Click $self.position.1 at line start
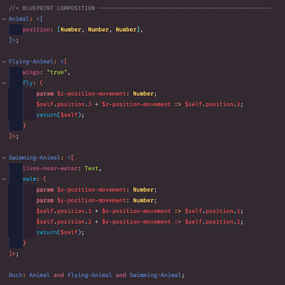The image size is (285, 285). pyautogui.click(x=64, y=211)
